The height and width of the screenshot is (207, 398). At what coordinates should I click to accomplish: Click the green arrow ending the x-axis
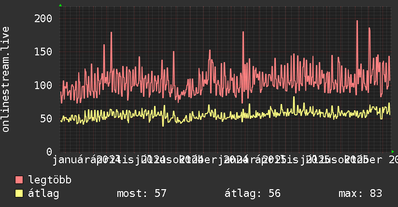click(393, 152)
